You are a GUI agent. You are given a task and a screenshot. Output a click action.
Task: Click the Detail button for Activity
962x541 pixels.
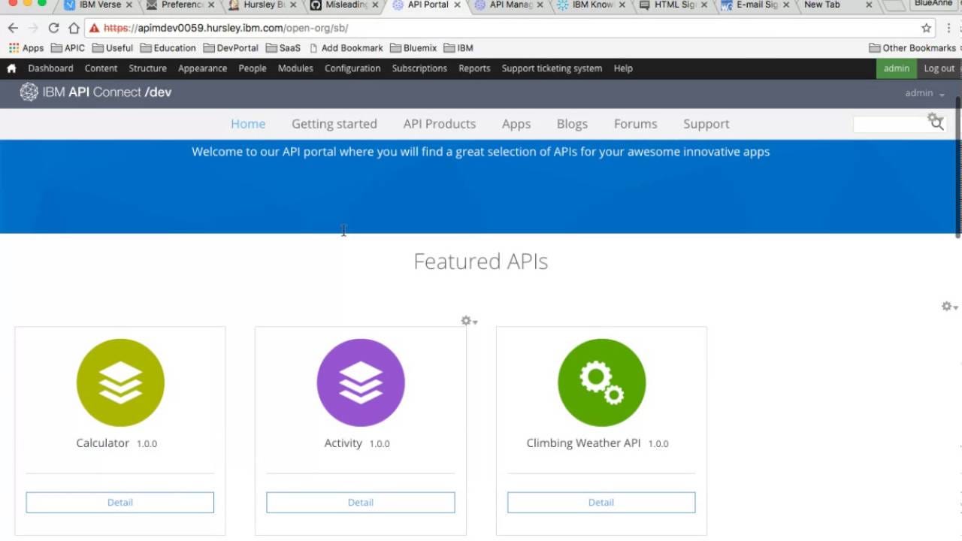[x=361, y=503]
